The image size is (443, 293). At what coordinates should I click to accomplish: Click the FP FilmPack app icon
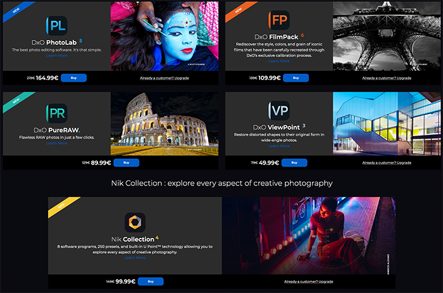click(279, 20)
